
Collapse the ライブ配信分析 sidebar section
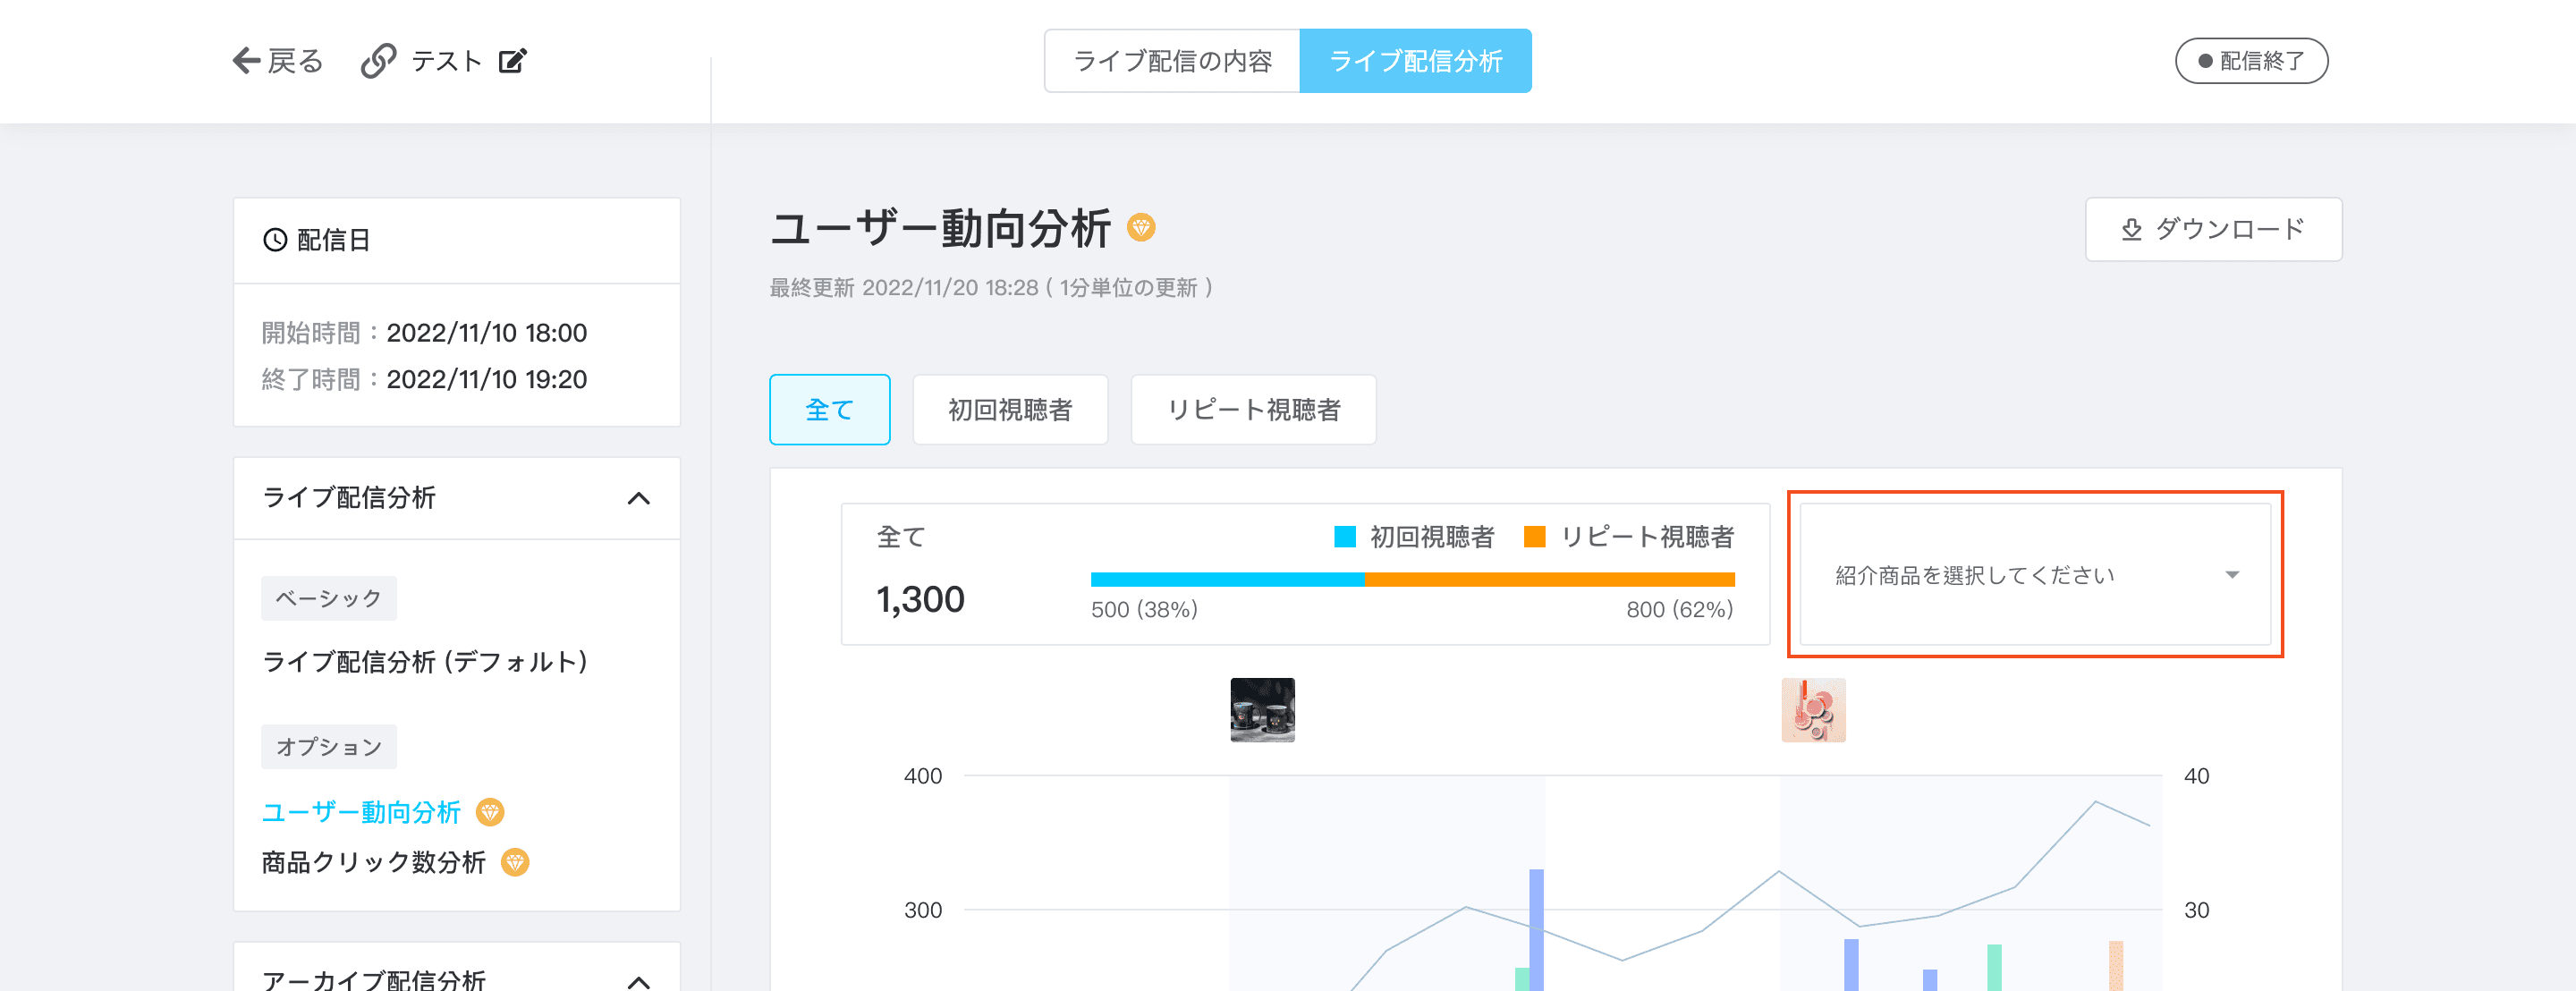point(638,498)
